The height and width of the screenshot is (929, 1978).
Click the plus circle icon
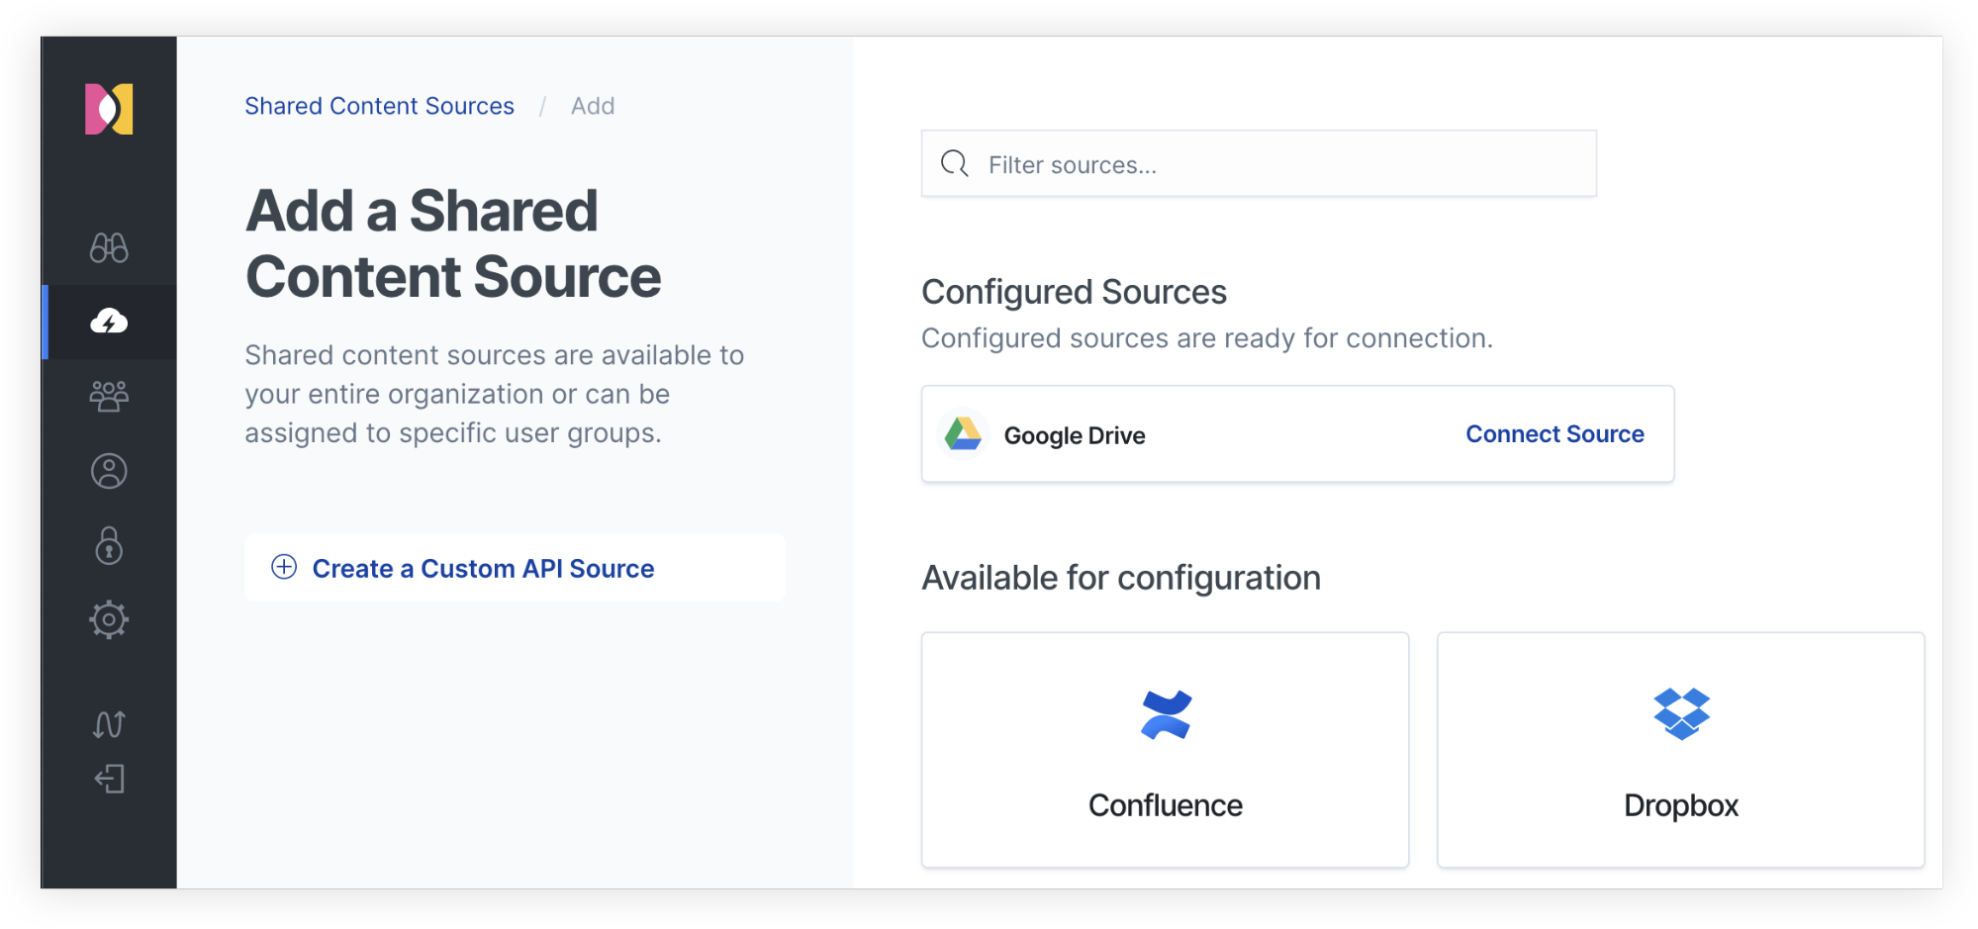point(284,567)
